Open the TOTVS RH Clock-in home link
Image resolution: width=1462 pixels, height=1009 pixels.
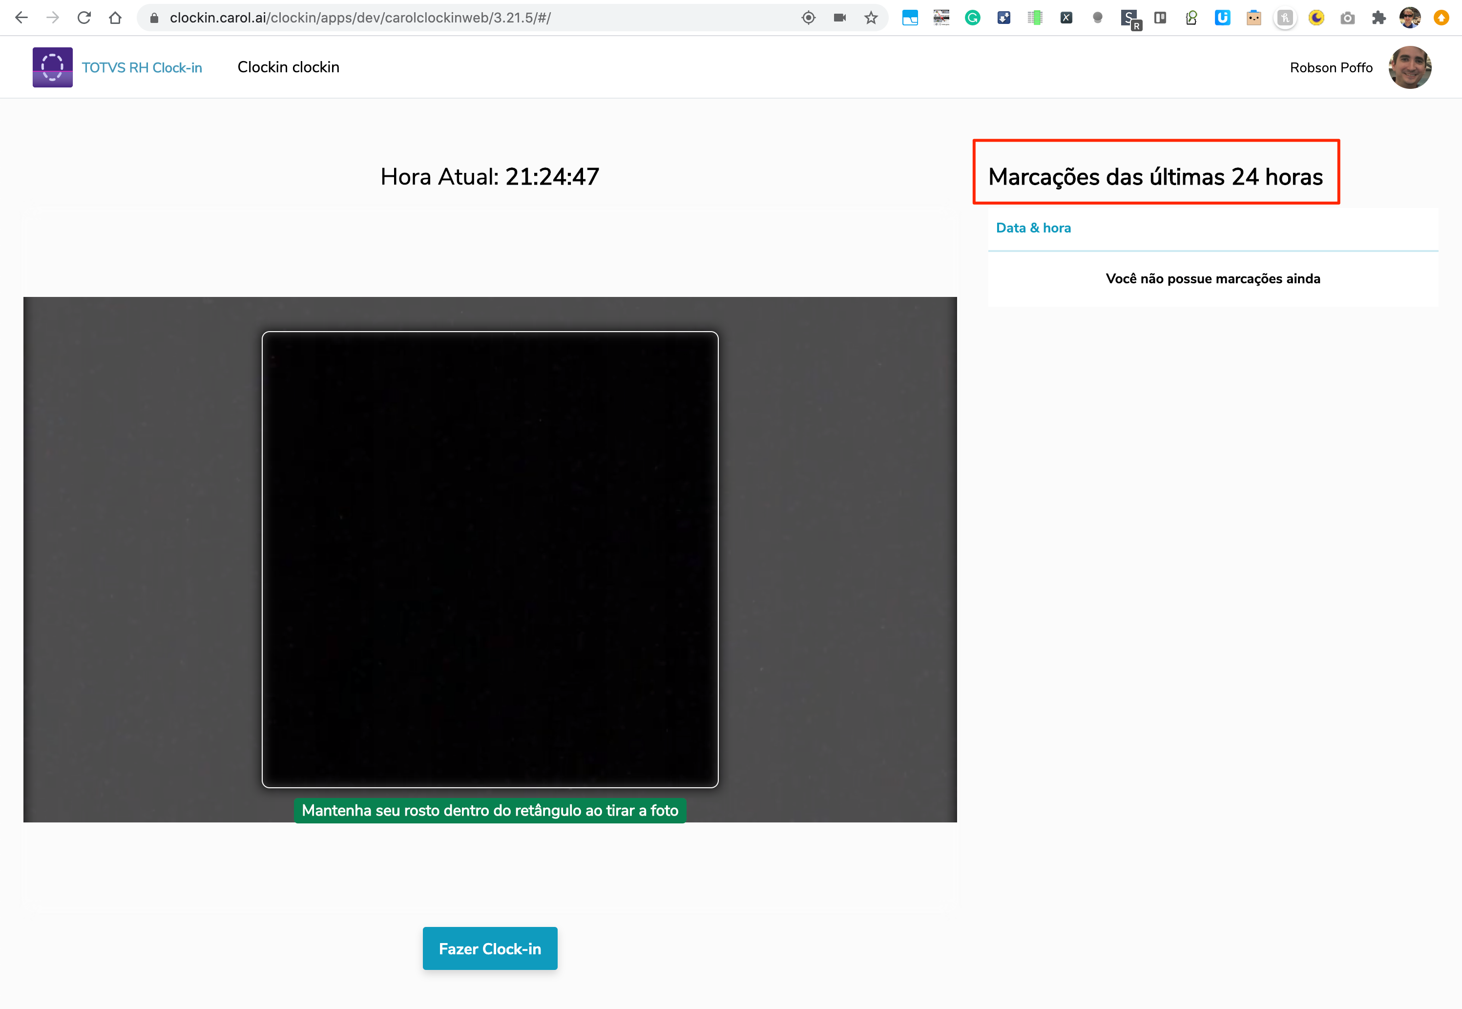(x=142, y=68)
